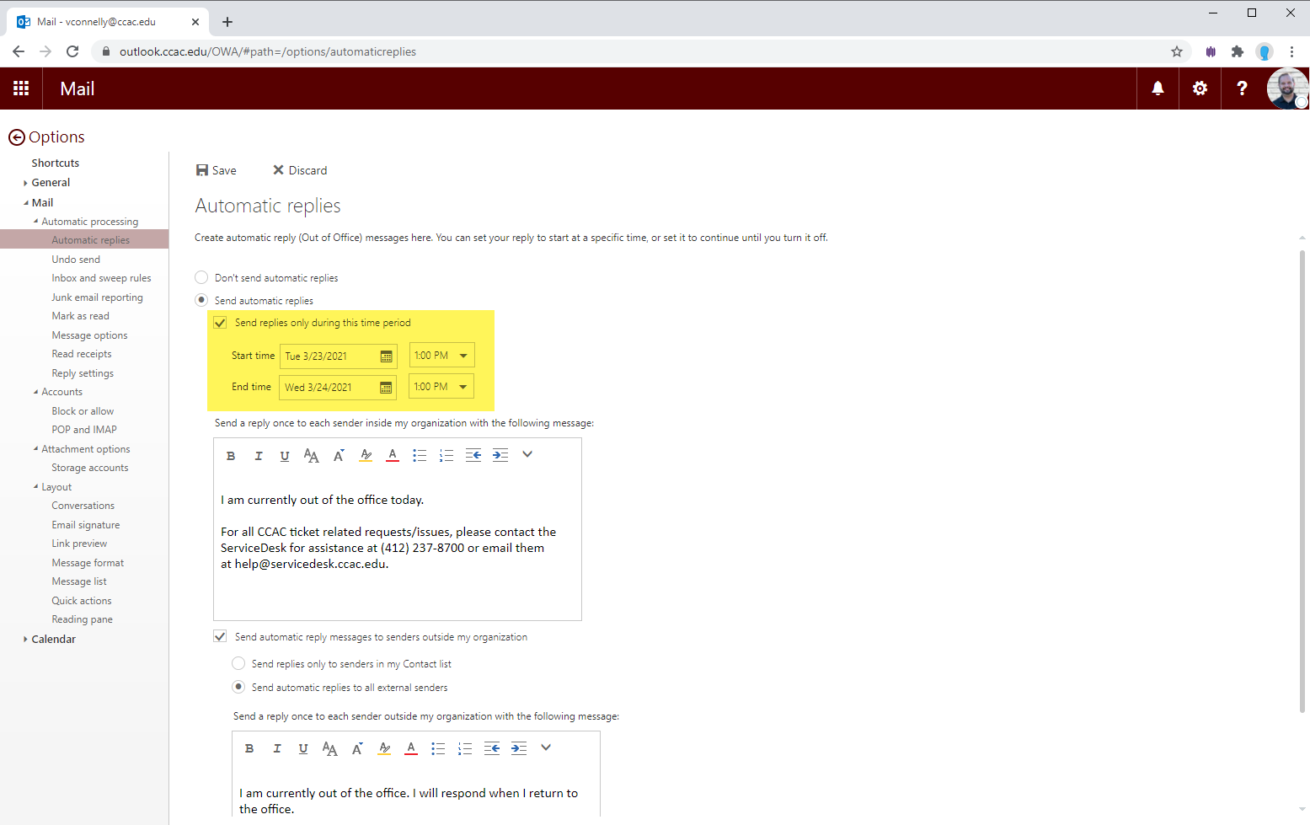
Task: Pick font color in internal editor
Action: coord(393,456)
